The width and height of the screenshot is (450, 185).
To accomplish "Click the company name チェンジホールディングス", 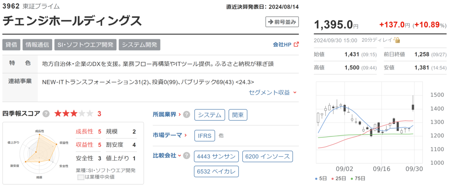I will point(72,21).
